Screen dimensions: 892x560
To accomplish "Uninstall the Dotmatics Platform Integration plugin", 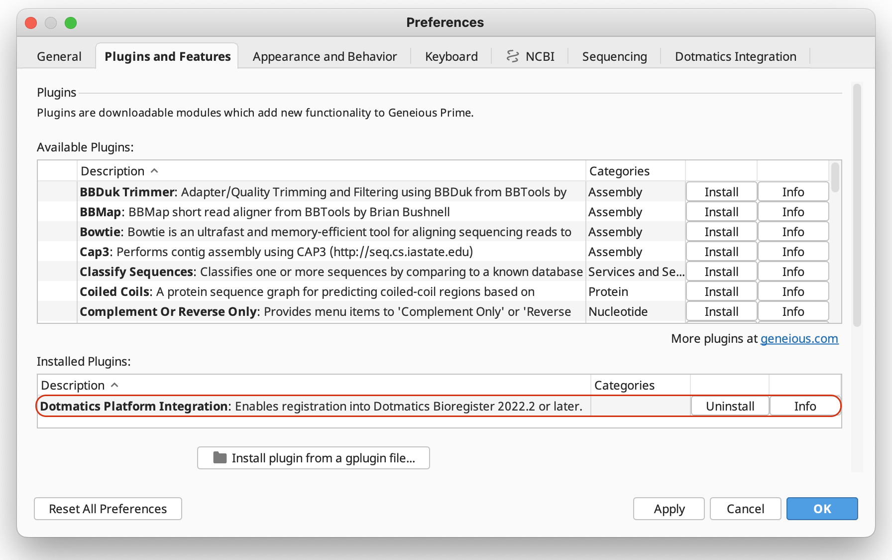I will point(729,406).
